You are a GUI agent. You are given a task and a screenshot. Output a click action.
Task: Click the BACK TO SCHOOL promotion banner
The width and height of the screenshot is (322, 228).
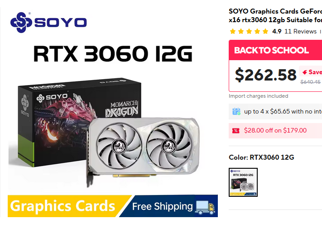(x=275, y=50)
